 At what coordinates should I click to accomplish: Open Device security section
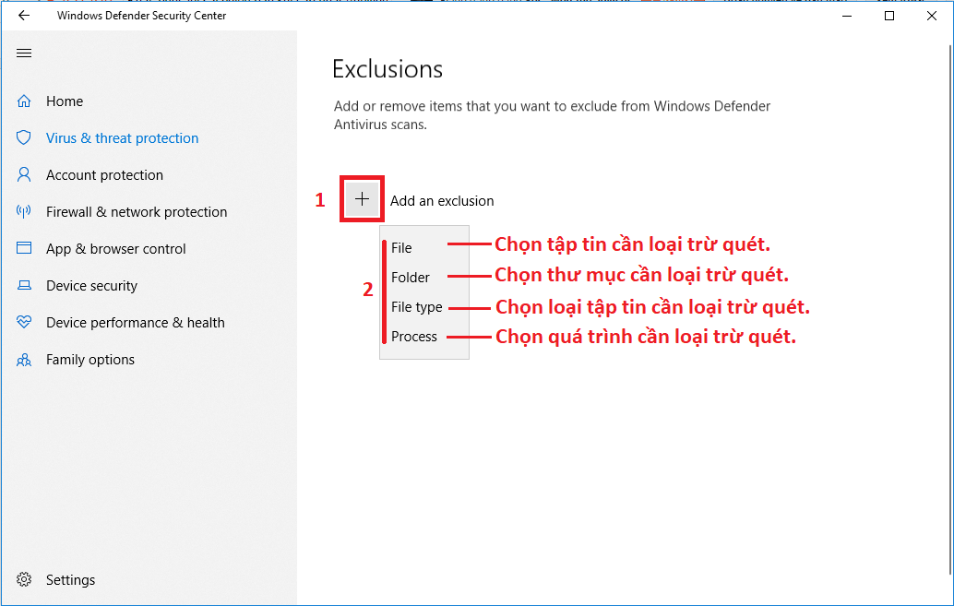[92, 285]
